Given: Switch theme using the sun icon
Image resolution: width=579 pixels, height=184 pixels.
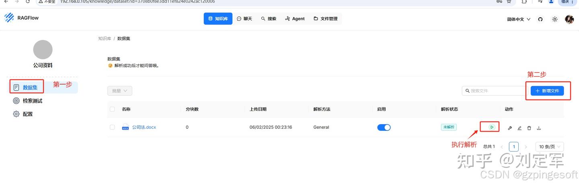Looking at the screenshot, I should click(x=555, y=19).
